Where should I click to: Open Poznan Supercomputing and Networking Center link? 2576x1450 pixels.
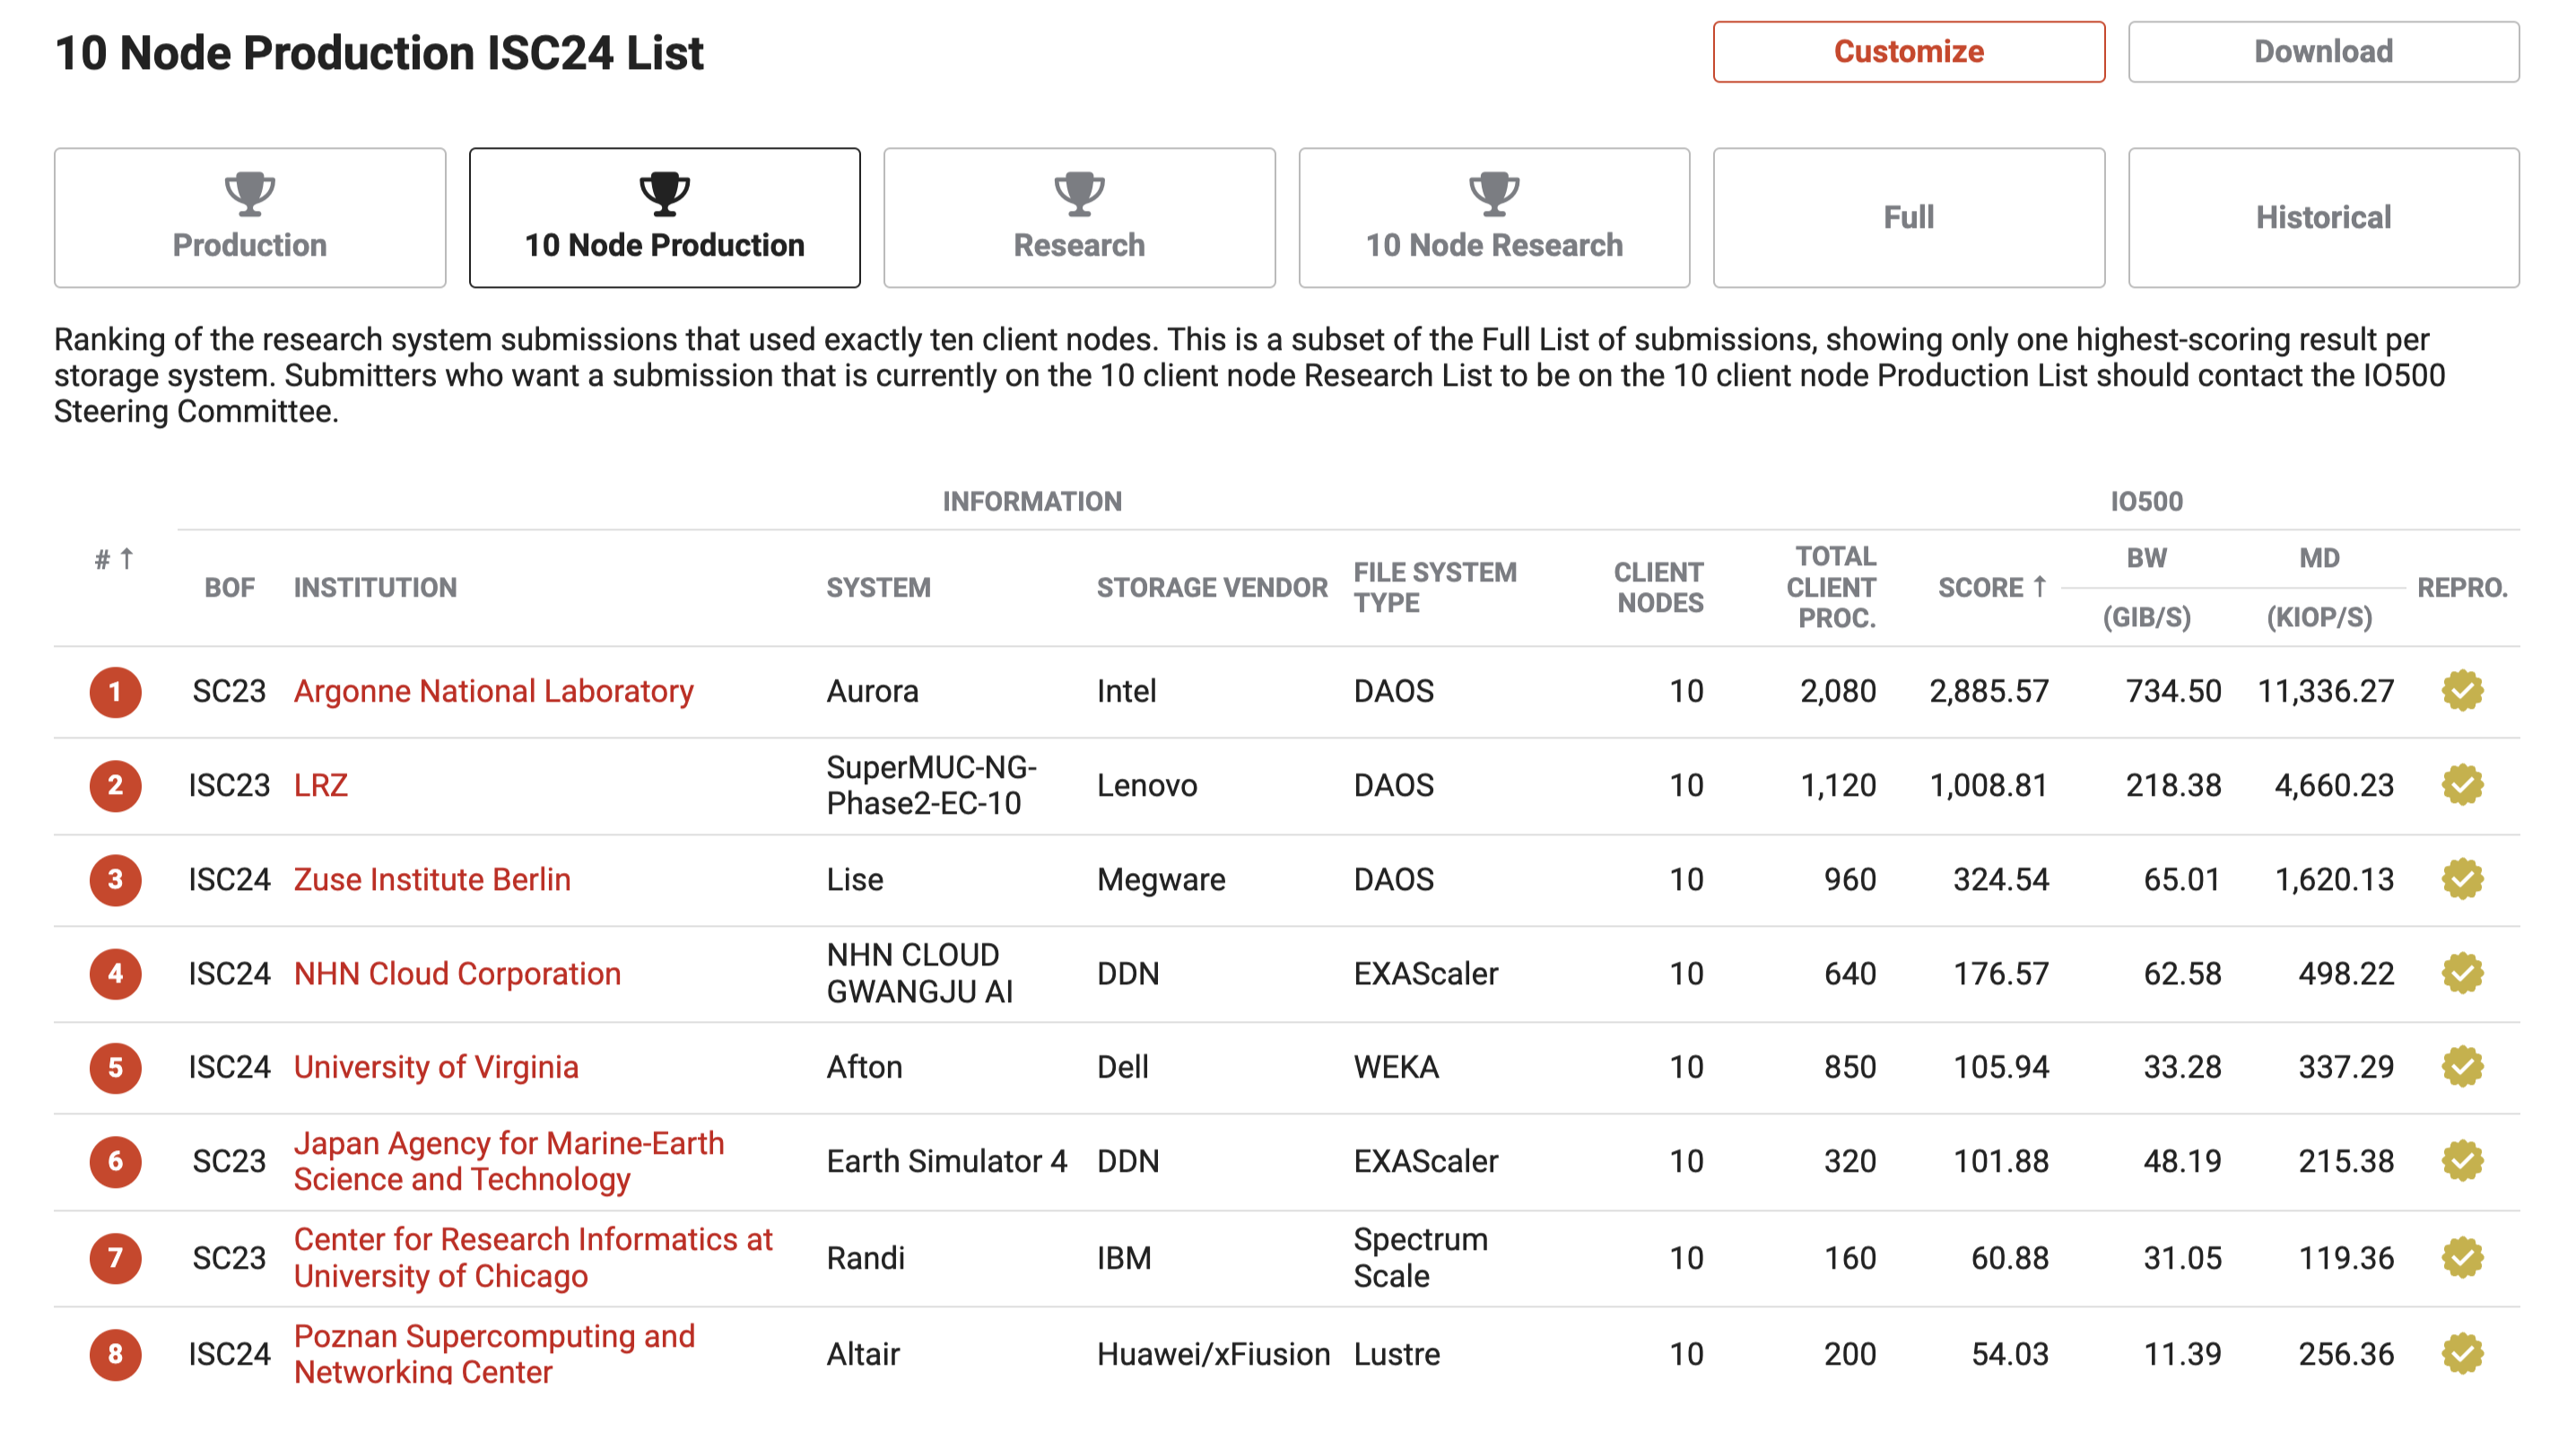pyautogui.click(x=494, y=1353)
